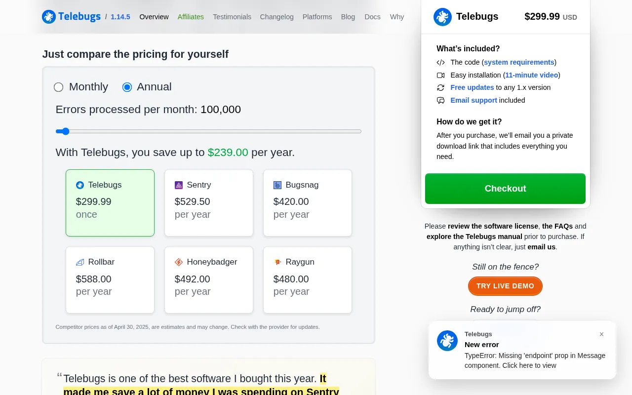
Task: Click the Telebugs logo in header
Action: pyautogui.click(x=71, y=17)
